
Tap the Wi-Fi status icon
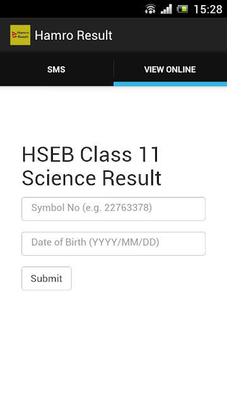pos(150,9)
